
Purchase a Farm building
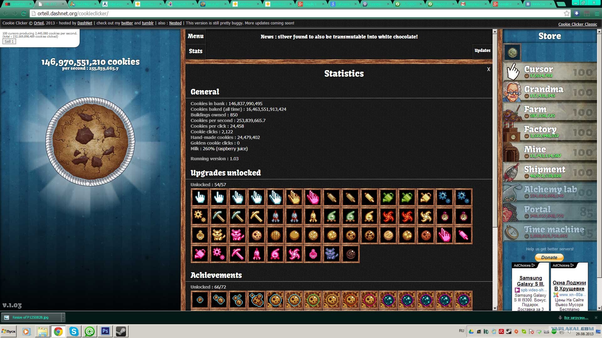[x=550, y=112]
